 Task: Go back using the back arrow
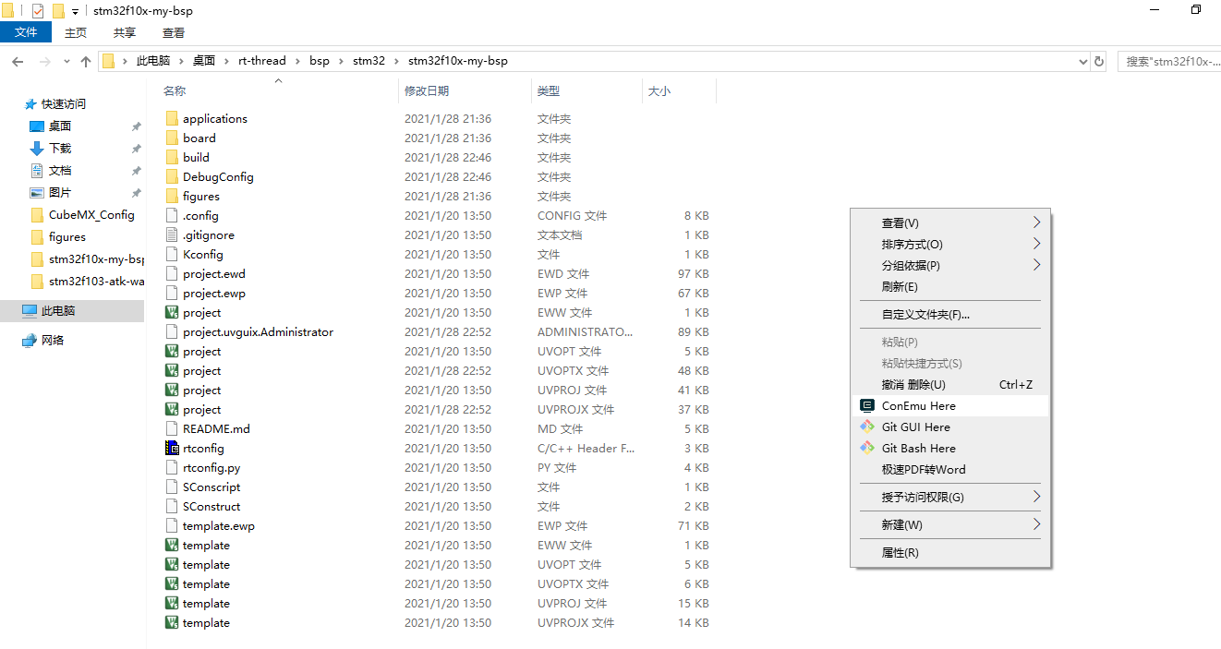click(17, 61)
